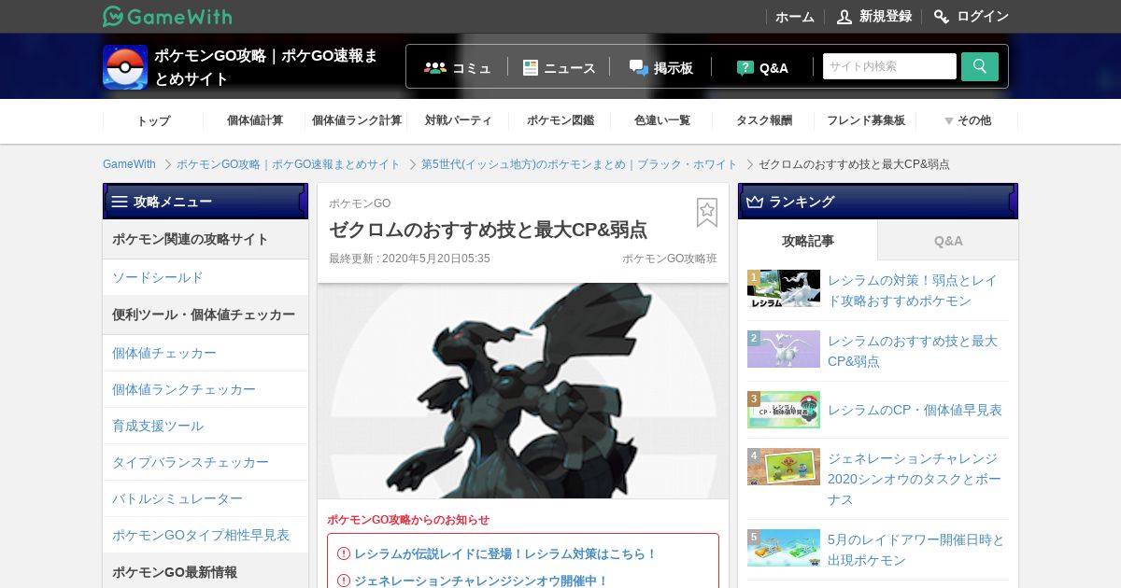Open the 個体値ランクチェッカー sidebar link
1121x588 pixels.
click(184, 389)
